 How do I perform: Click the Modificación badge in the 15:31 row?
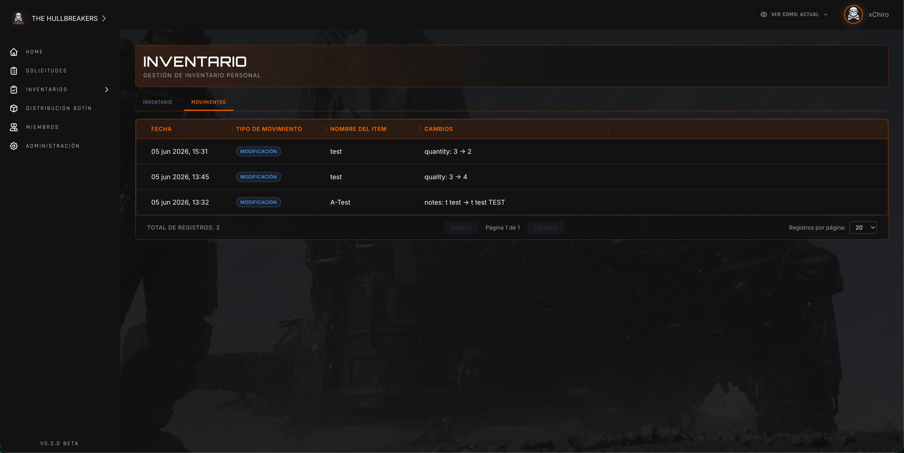tap(258, 152)
